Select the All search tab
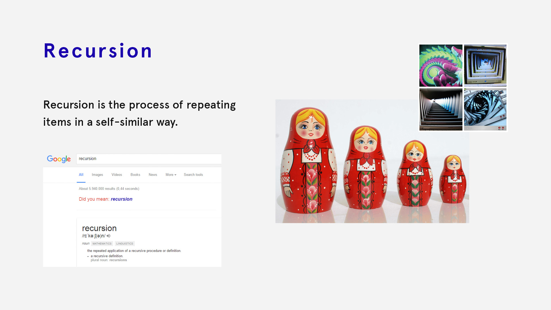The height and width of the screenshot is (310, 551). (x=81, y=175)
